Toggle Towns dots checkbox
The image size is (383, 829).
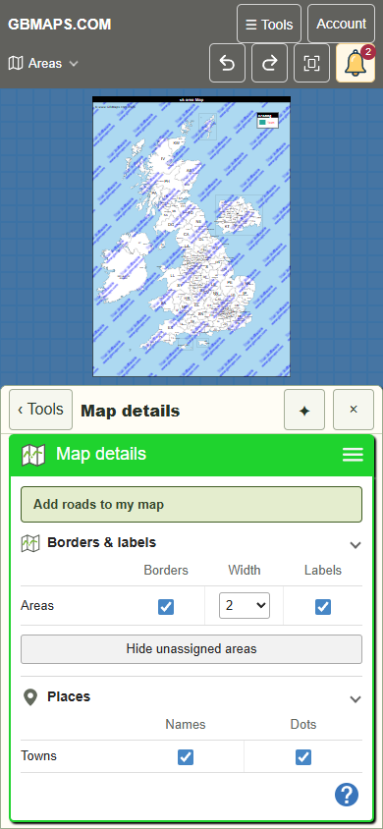303,757
